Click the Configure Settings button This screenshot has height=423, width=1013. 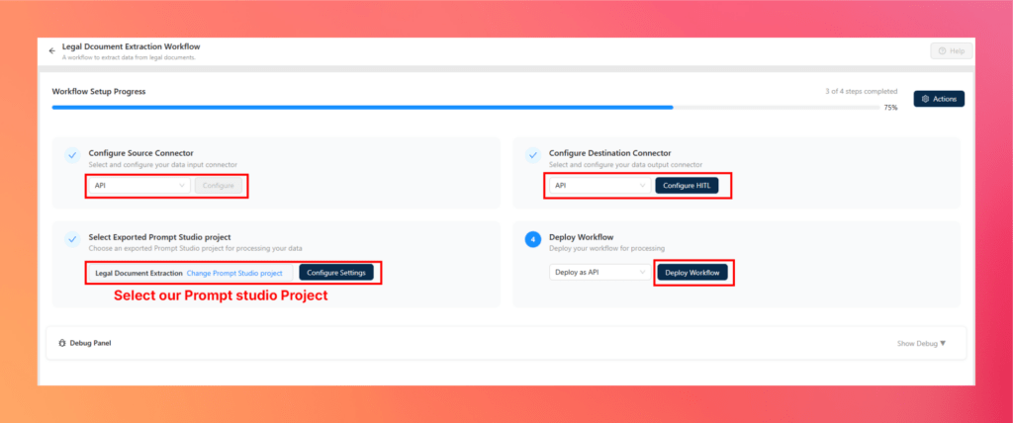coord(336,273)
